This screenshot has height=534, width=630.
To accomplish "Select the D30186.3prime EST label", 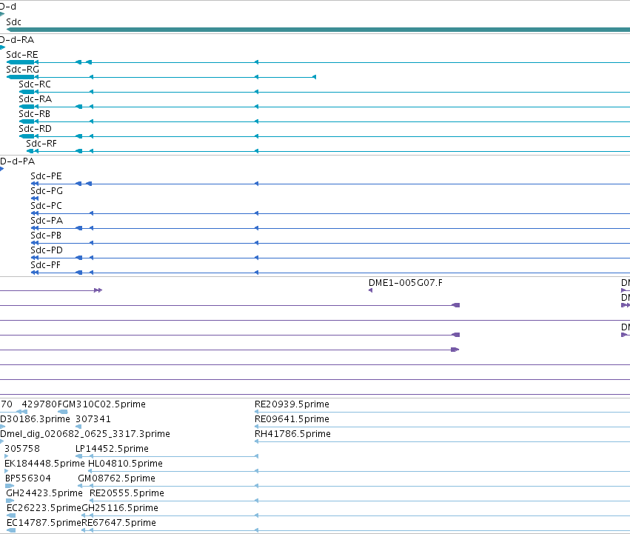I will [x=35, y=419].
